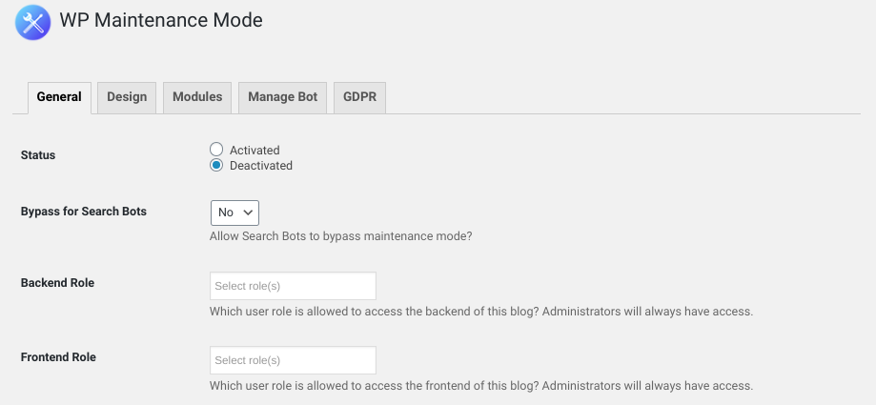Select the Activated status radio button
Image resolution: width=876 pixels, height=405 pixels.
point(216,150)
